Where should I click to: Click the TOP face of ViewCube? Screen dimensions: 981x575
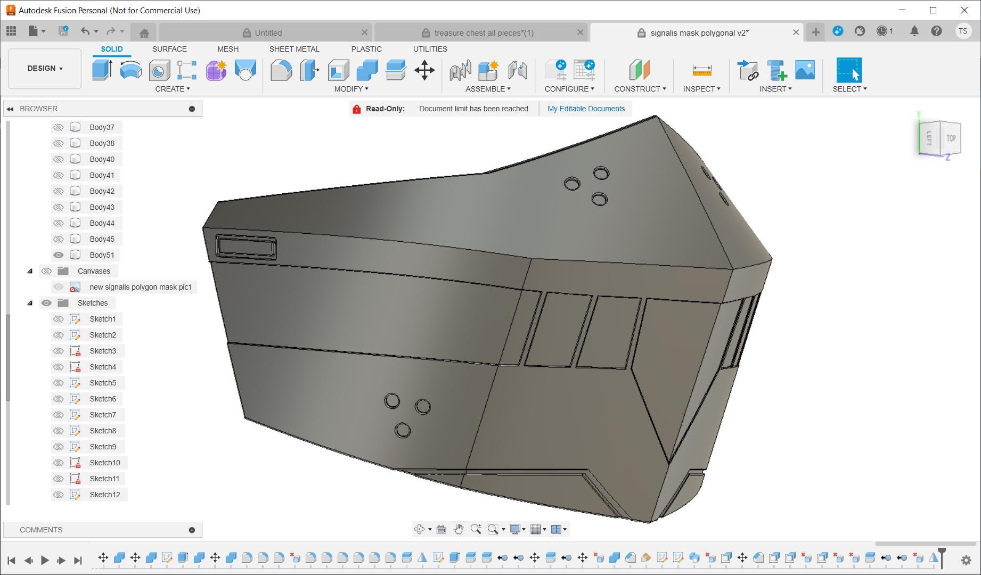951,138
